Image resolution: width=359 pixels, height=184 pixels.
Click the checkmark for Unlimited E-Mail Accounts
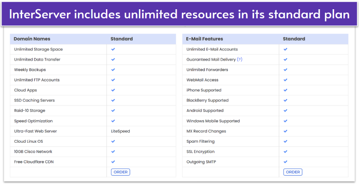(x=285, y=49)
